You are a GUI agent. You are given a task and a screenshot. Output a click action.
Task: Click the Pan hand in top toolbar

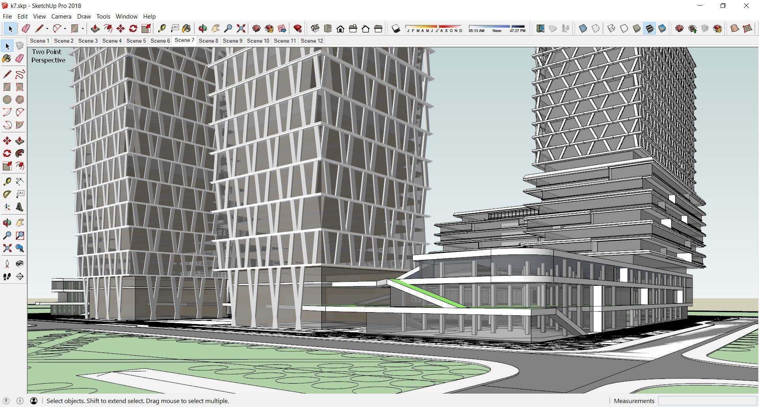point(215,28)
